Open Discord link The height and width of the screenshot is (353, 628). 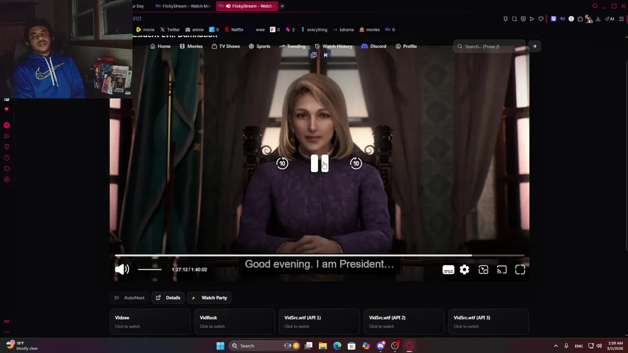pyautogui.click(x=374, y=46)
